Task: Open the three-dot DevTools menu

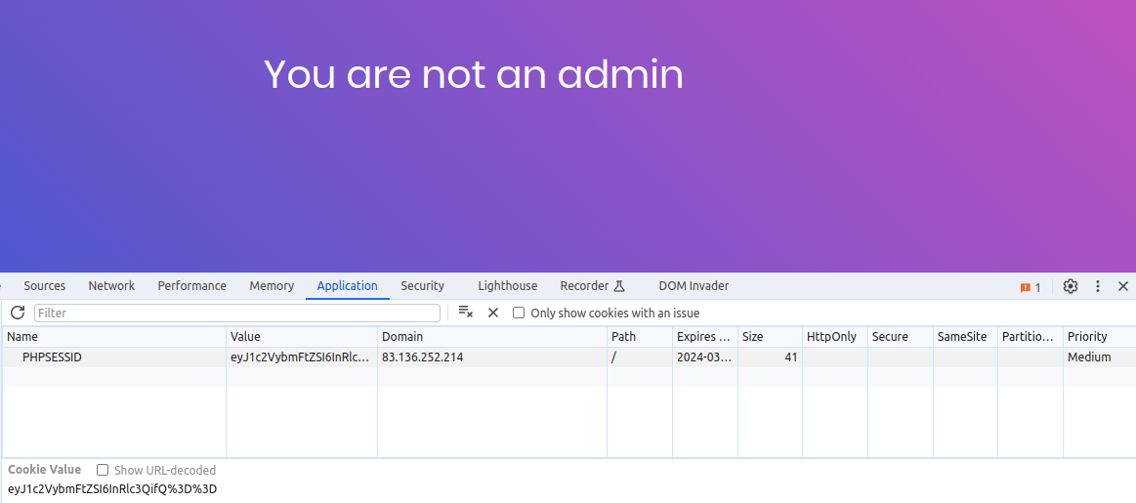Action: (x=1098, y=286)
